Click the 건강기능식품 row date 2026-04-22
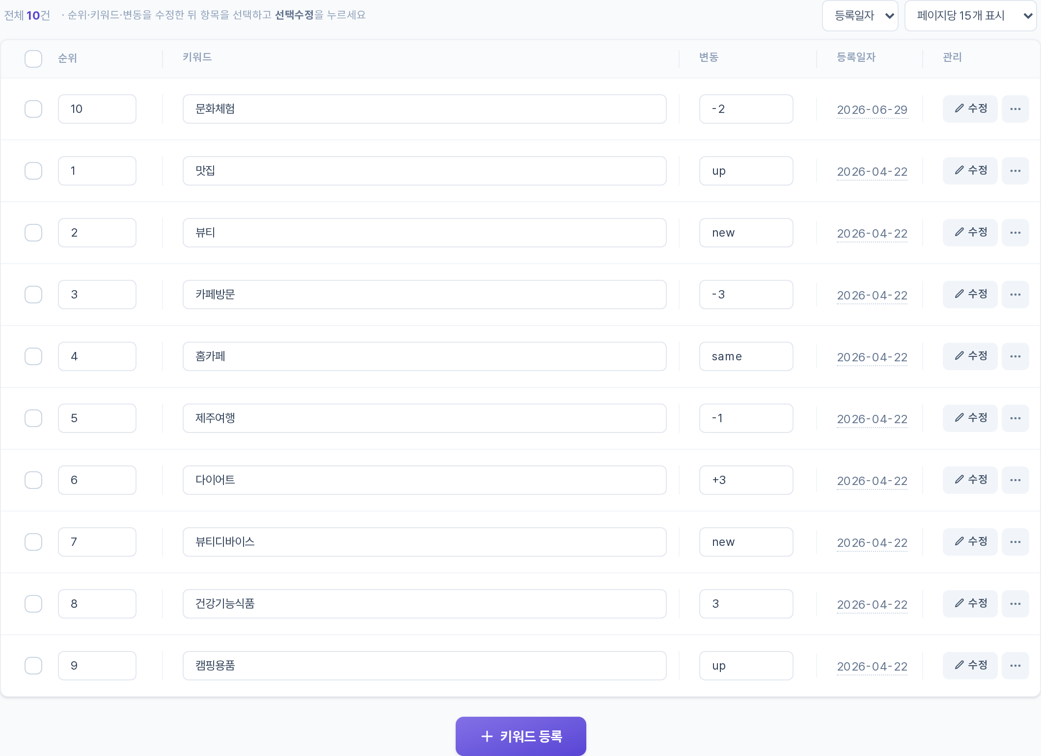 872,605
